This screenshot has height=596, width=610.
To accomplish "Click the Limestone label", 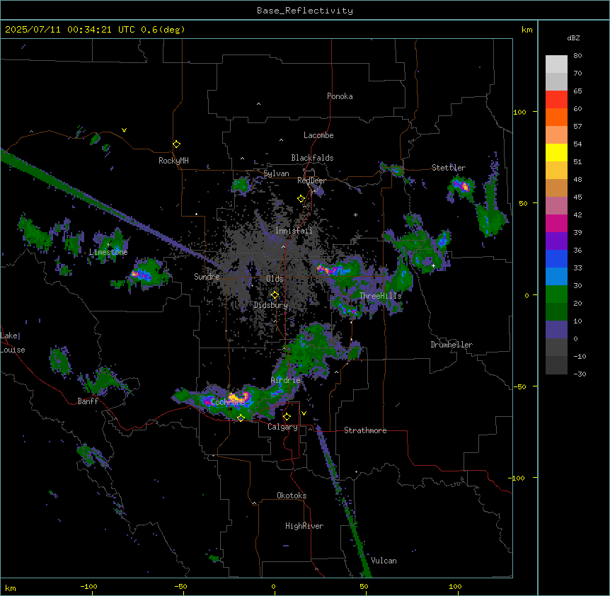I will pyautogui.click(x=108, y=252).
